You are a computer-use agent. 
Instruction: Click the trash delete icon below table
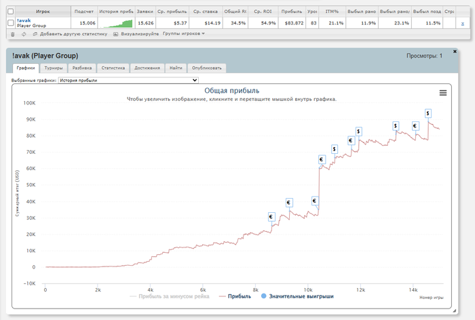pos(12,33)
